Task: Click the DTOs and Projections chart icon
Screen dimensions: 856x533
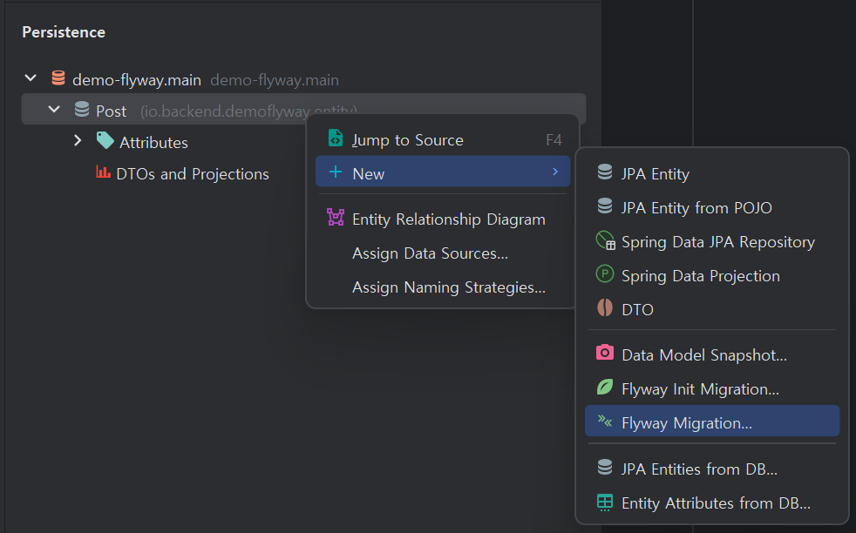Action: tap(103, 172)
